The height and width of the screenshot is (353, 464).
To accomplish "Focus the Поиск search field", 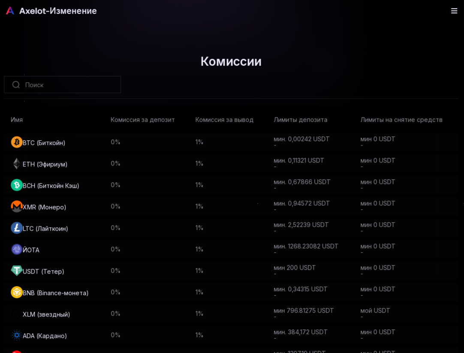I will [x=63, y=84].
